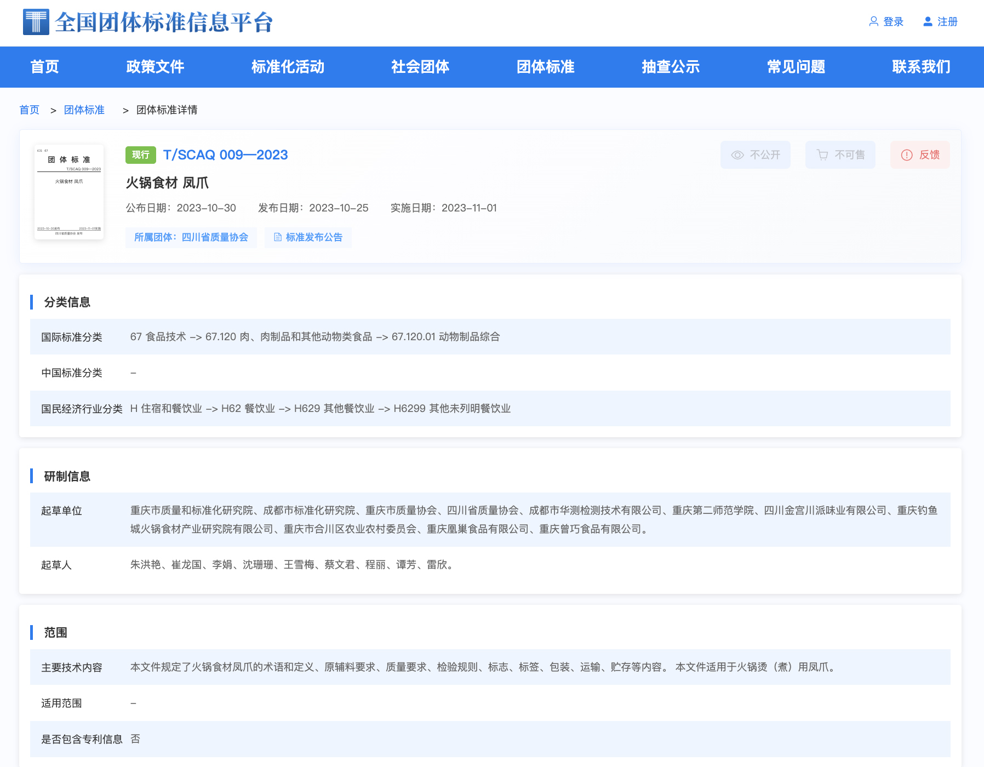Click the exclamation icon in 反馈 button
984x767 pixels.
(907, 155)
